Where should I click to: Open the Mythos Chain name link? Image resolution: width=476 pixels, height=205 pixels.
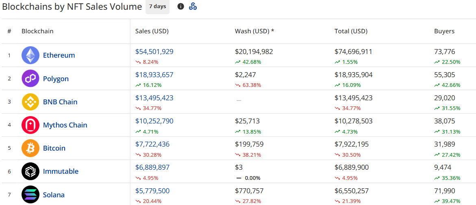[65, 125]
